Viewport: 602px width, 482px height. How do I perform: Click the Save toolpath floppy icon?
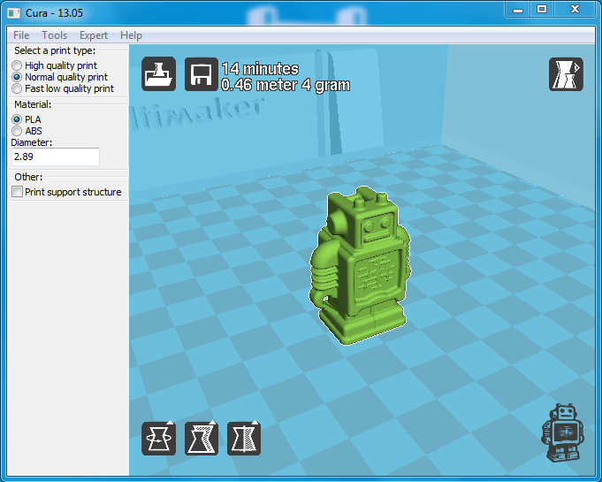[x=202, y=74]
